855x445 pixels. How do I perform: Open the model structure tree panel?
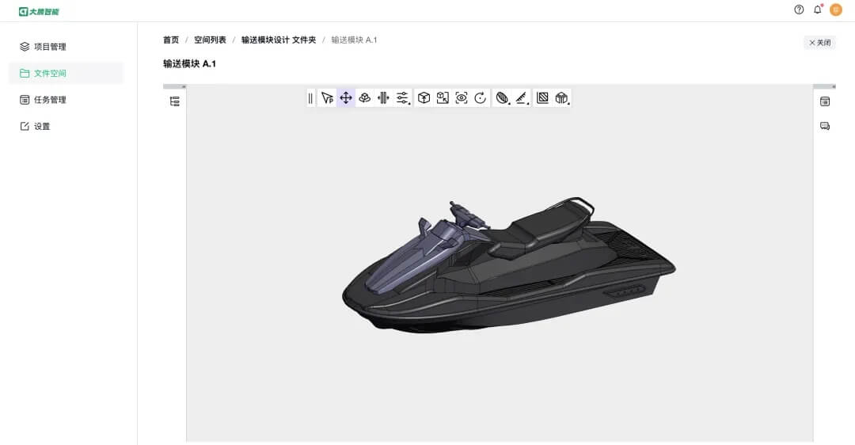coord(174,101)
